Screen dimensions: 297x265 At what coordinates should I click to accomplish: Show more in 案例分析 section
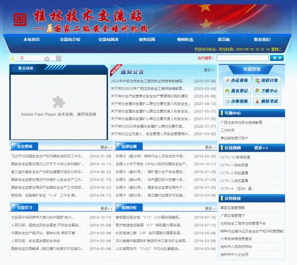click(209, 208)
